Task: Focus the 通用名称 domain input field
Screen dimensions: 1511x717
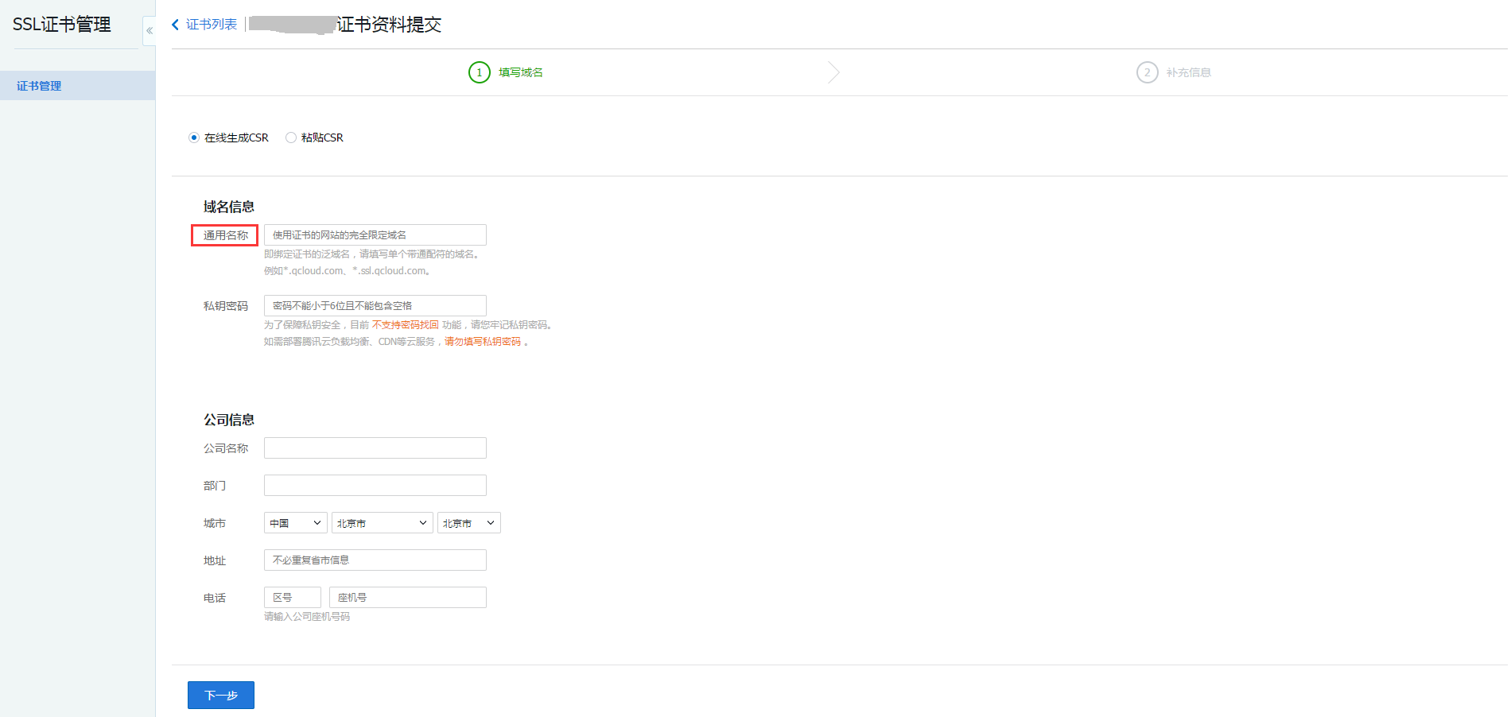Action: coord(375,235)
